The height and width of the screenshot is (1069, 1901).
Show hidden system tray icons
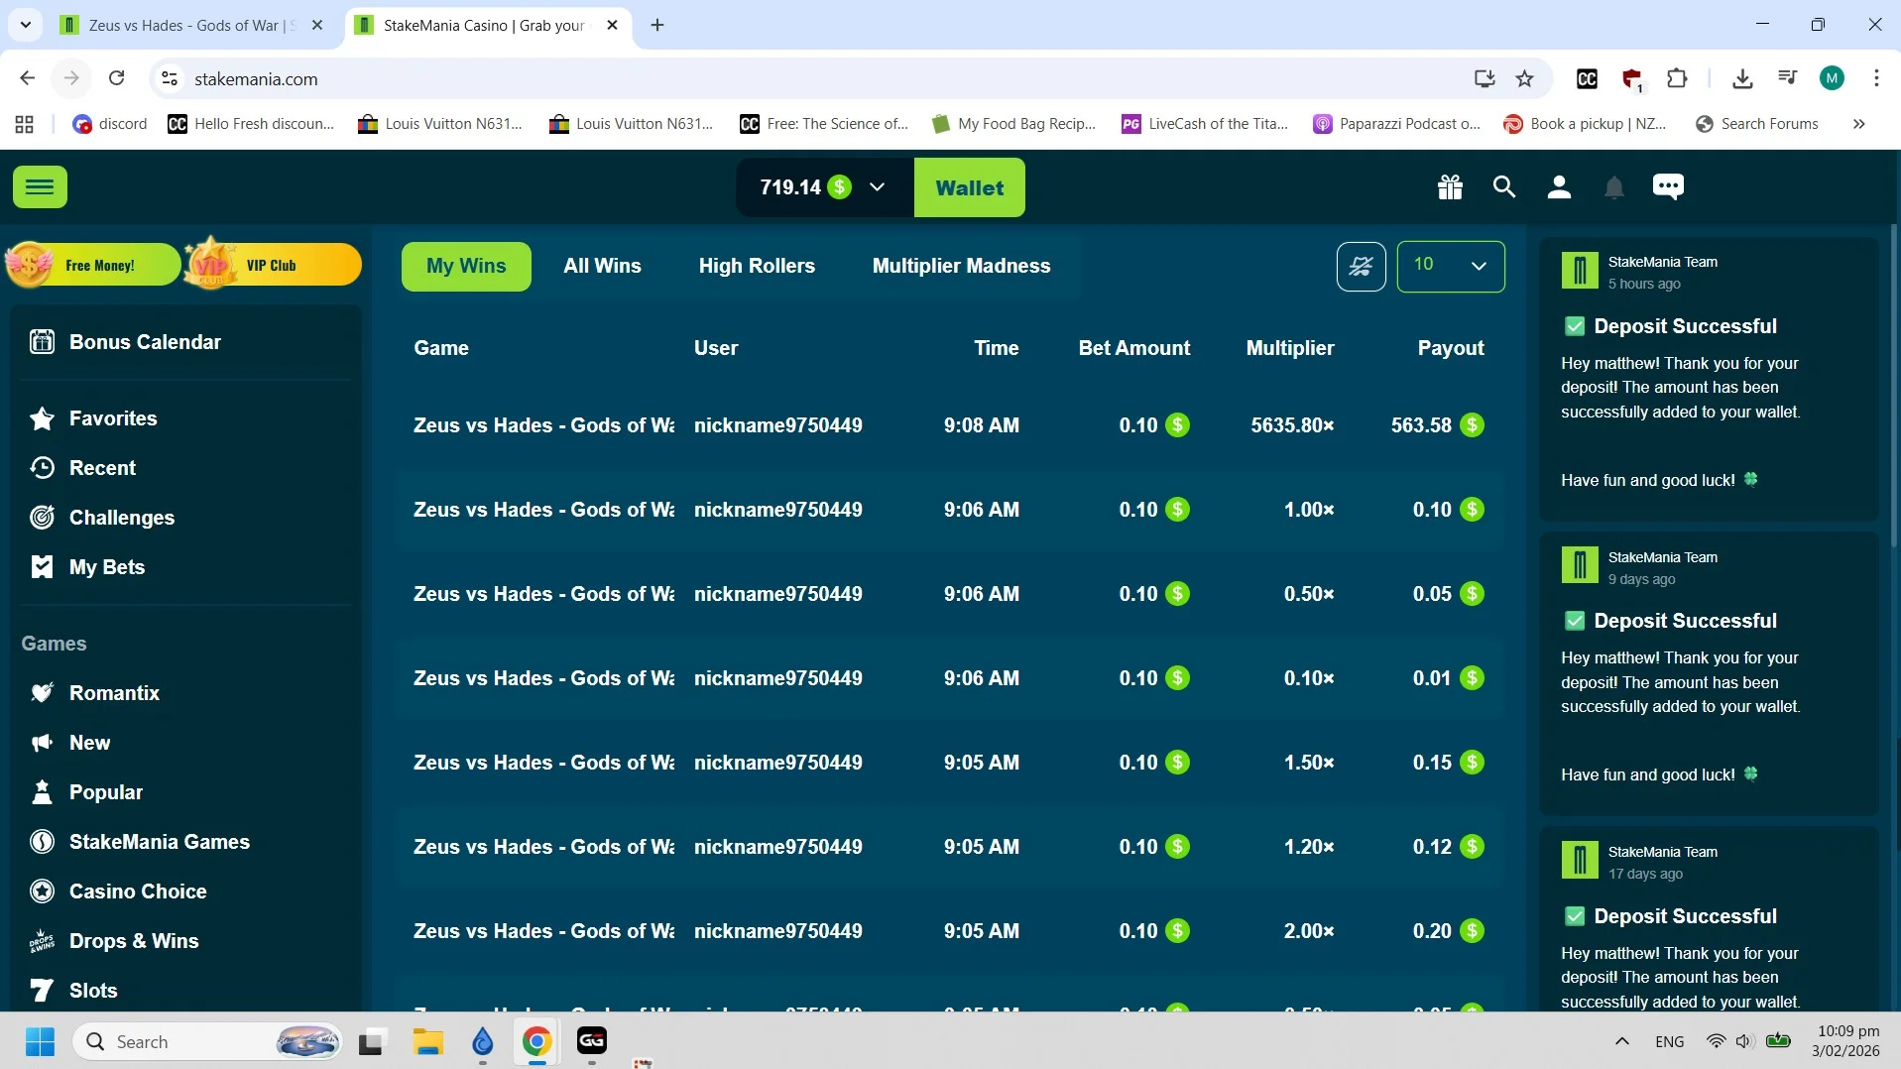tap(1622, 1042)
